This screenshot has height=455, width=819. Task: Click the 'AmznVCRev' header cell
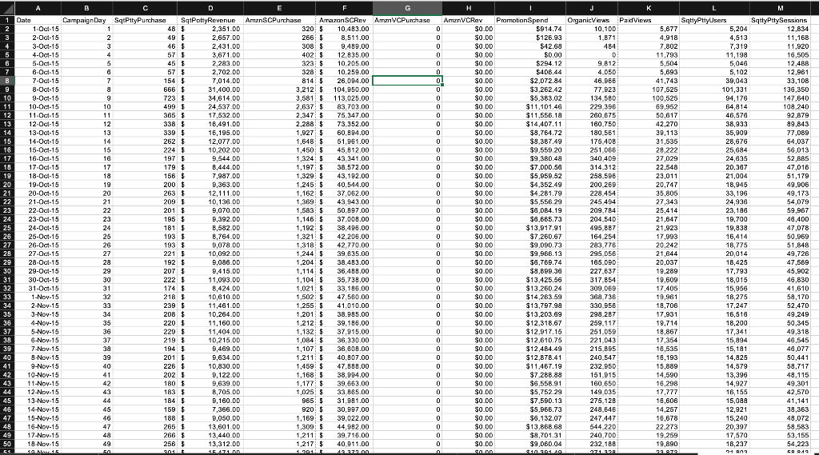click(468, 20)
